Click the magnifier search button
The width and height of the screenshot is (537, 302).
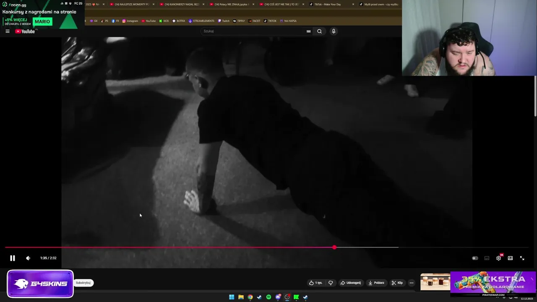point(319,31)
